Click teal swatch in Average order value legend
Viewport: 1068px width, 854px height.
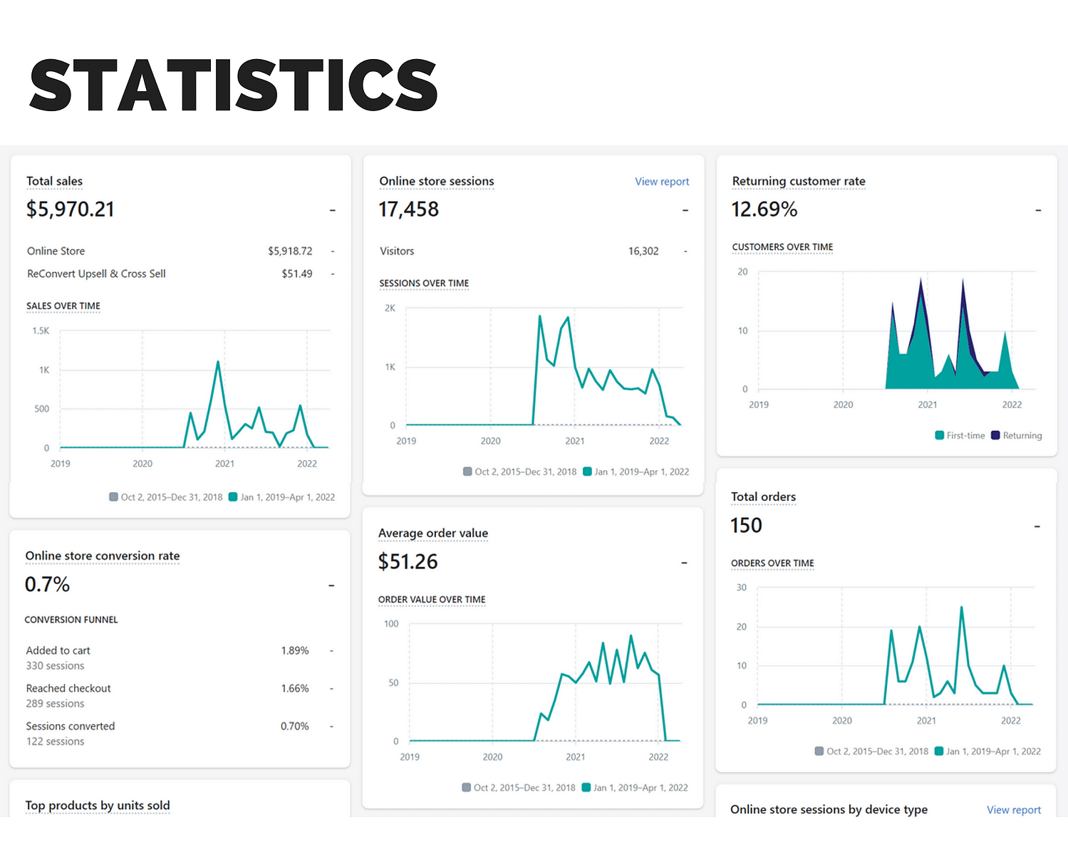(586, 788)
